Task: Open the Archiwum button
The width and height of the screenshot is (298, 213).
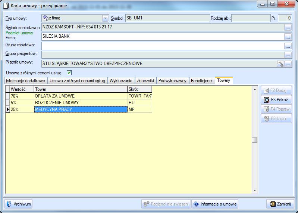Action: (18, 204)
